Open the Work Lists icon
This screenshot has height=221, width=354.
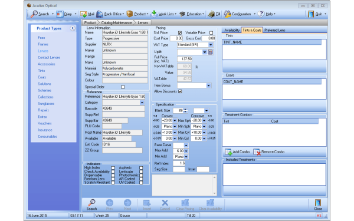(x=154, y=14)
